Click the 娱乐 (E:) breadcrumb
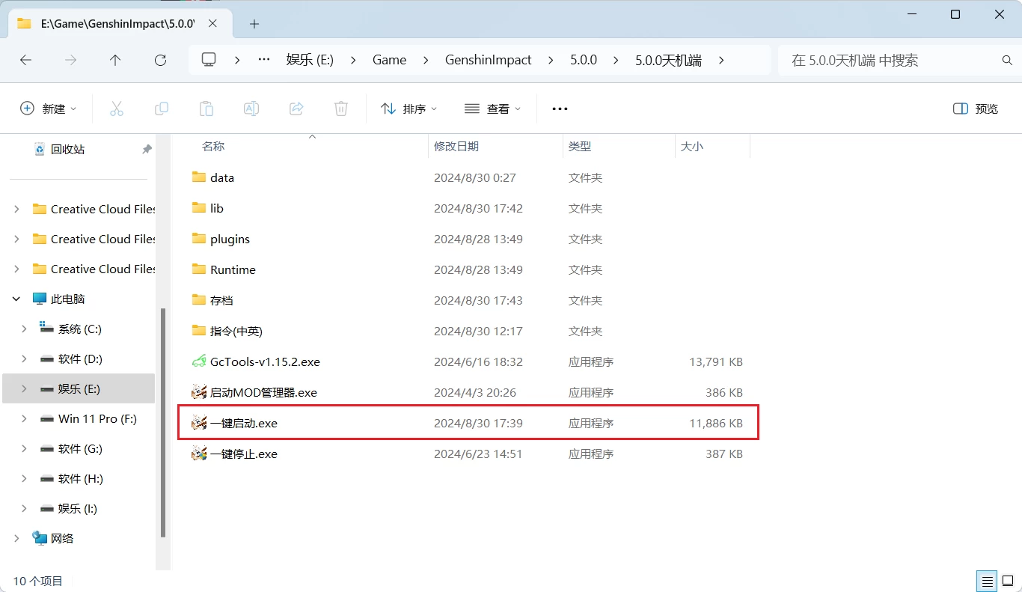This screenshot has width=1022, height=592. pos(310,60)
